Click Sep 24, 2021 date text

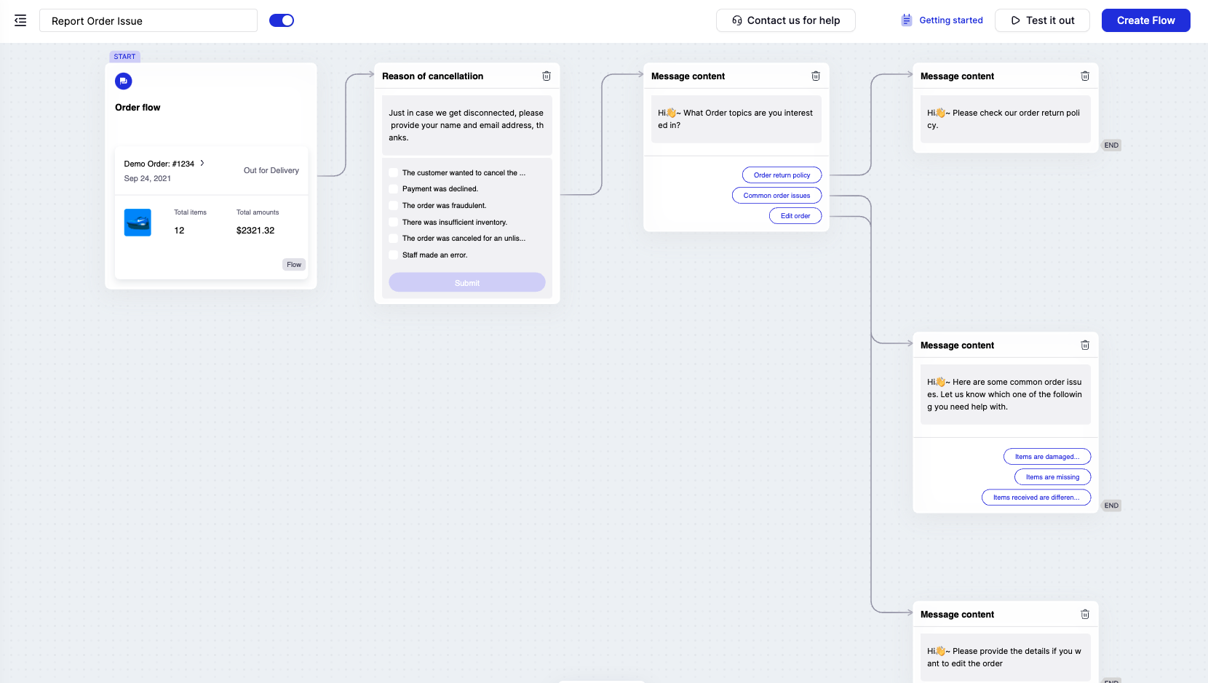pyautogui.click(x=148, y=178)
